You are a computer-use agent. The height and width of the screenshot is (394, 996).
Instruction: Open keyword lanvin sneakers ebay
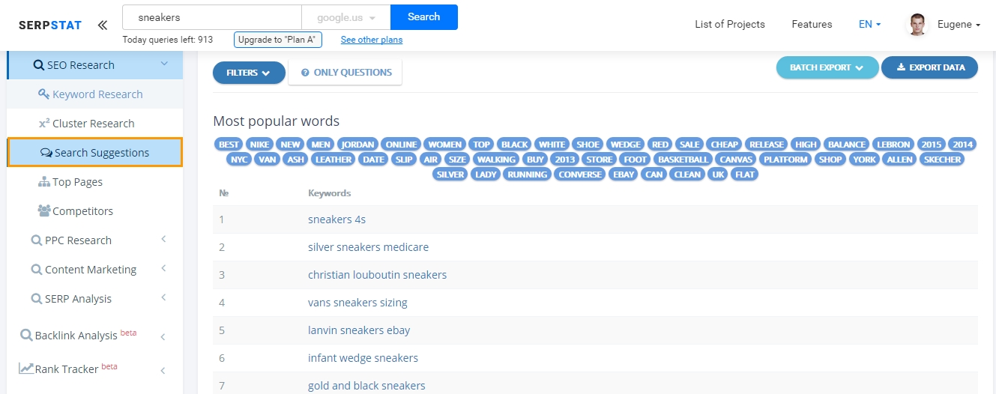pos(359,330)
